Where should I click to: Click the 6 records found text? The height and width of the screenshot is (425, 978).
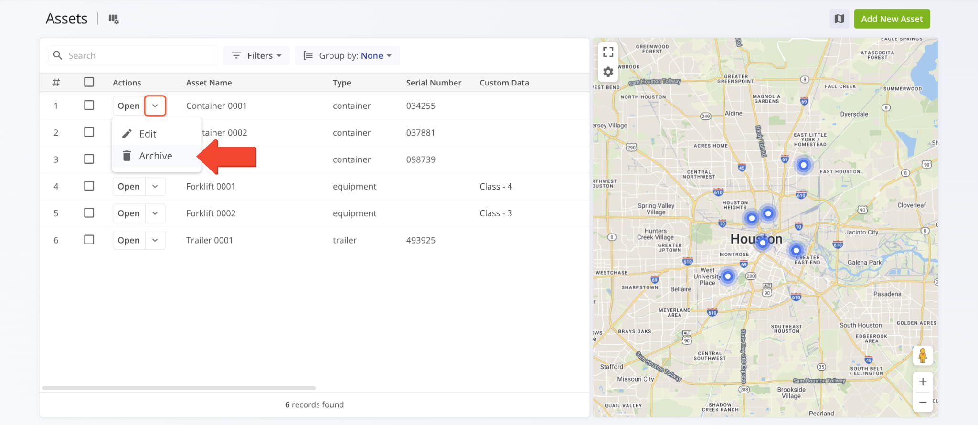click(314, 404)
